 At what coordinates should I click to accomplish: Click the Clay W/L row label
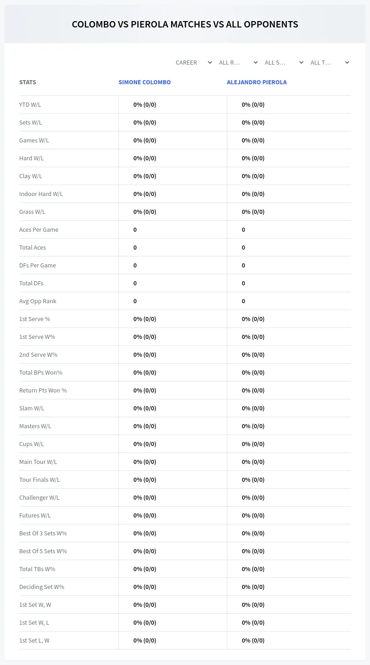[x=31, y=176]
